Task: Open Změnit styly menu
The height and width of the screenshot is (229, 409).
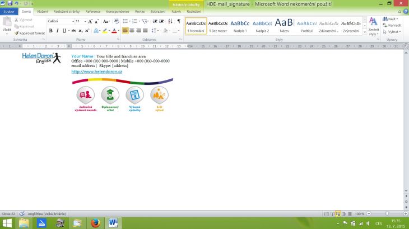Action: pyautogui.click(x=374, y=27)
